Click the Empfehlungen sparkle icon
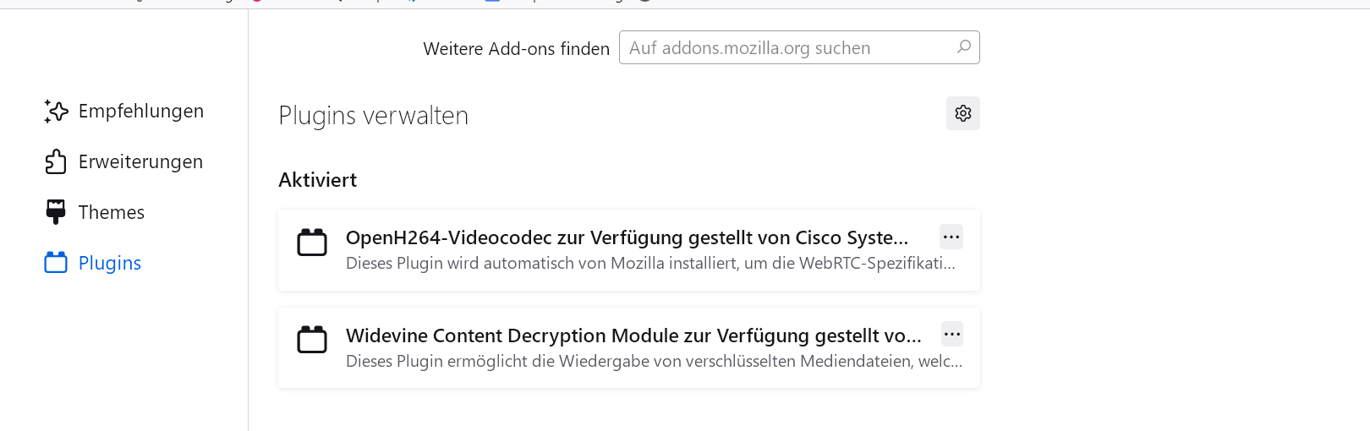1370x431 pixels. [56, 111]
